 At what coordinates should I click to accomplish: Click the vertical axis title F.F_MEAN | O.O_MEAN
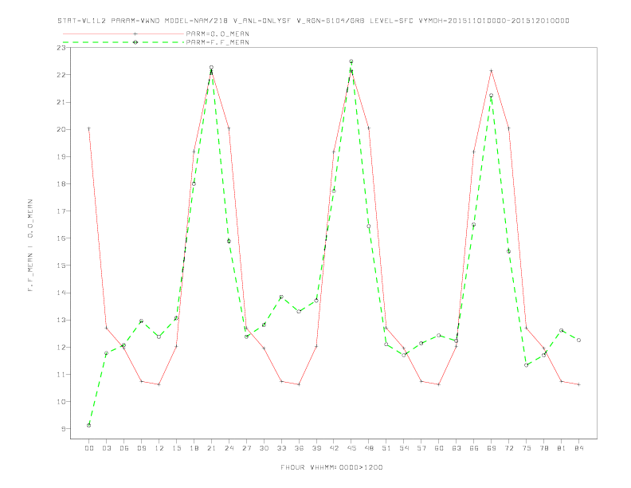(x=30, y=246)
